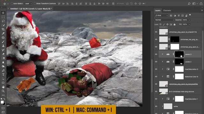Switch to the Channels tab
Screen dimensions: 204x114
coord(167,10)
